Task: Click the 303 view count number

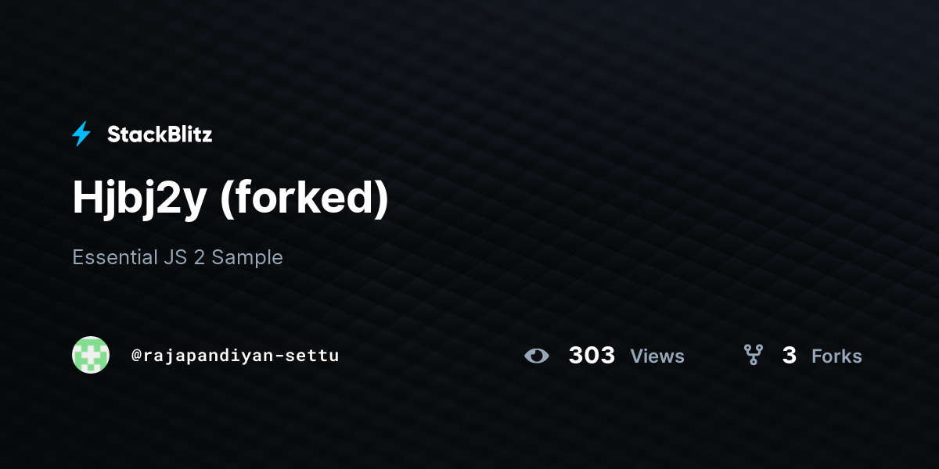Action: point(592,356)
